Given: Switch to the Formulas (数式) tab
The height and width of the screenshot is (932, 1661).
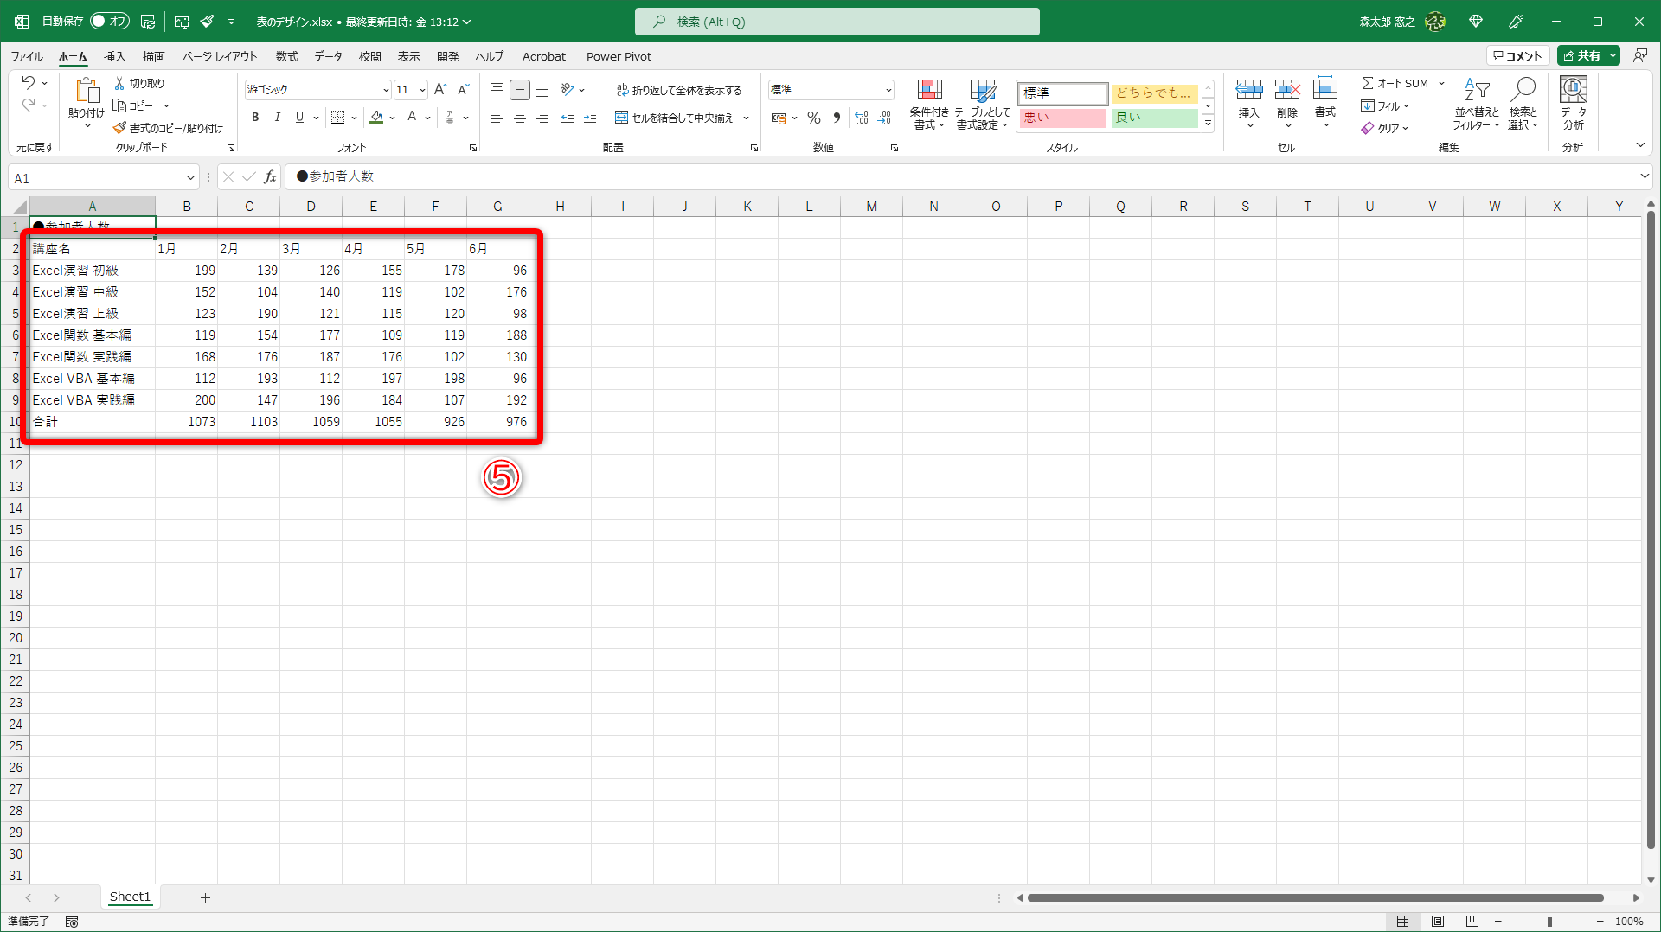Looking at the screenshot, I should tap(286, 56).
